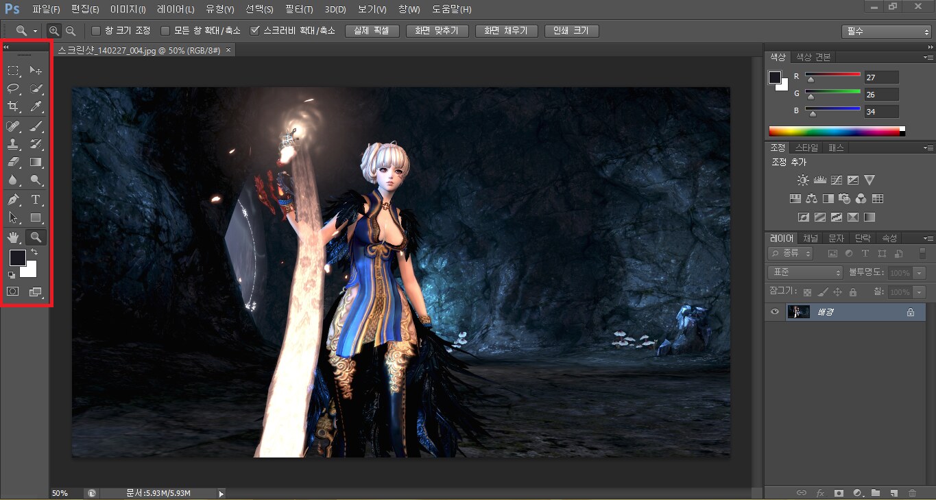Screen dimensions: 936x500
Task: Swap foreground and background colors
Action: point(34,253)
